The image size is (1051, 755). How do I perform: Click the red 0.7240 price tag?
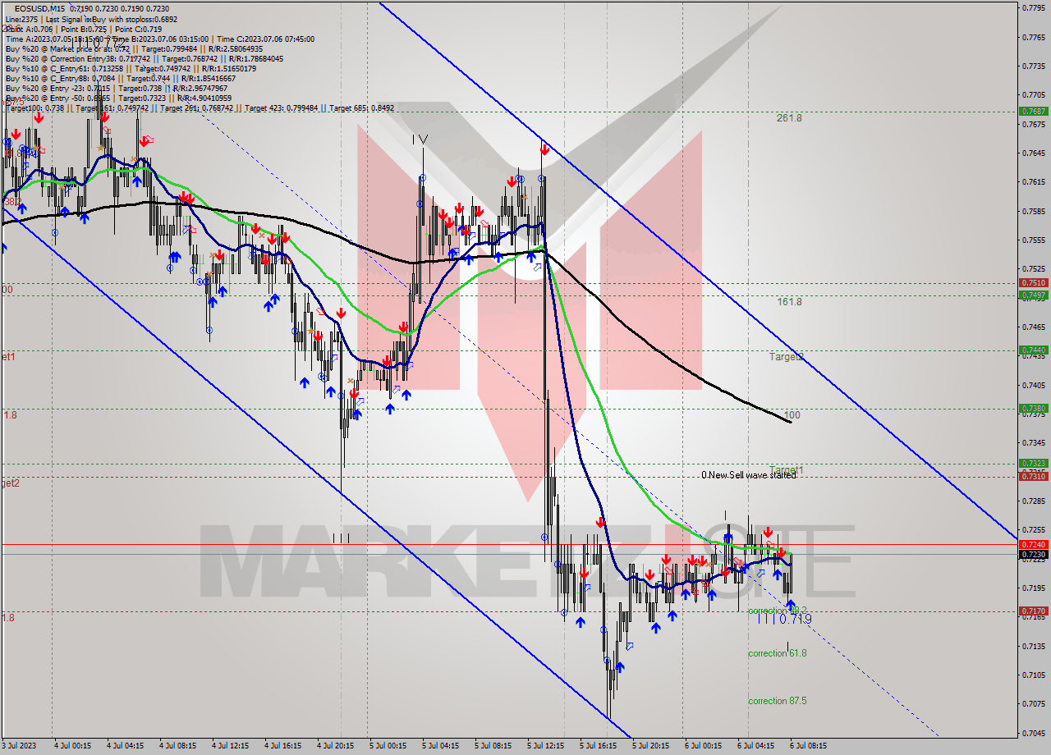(1032, 544)
